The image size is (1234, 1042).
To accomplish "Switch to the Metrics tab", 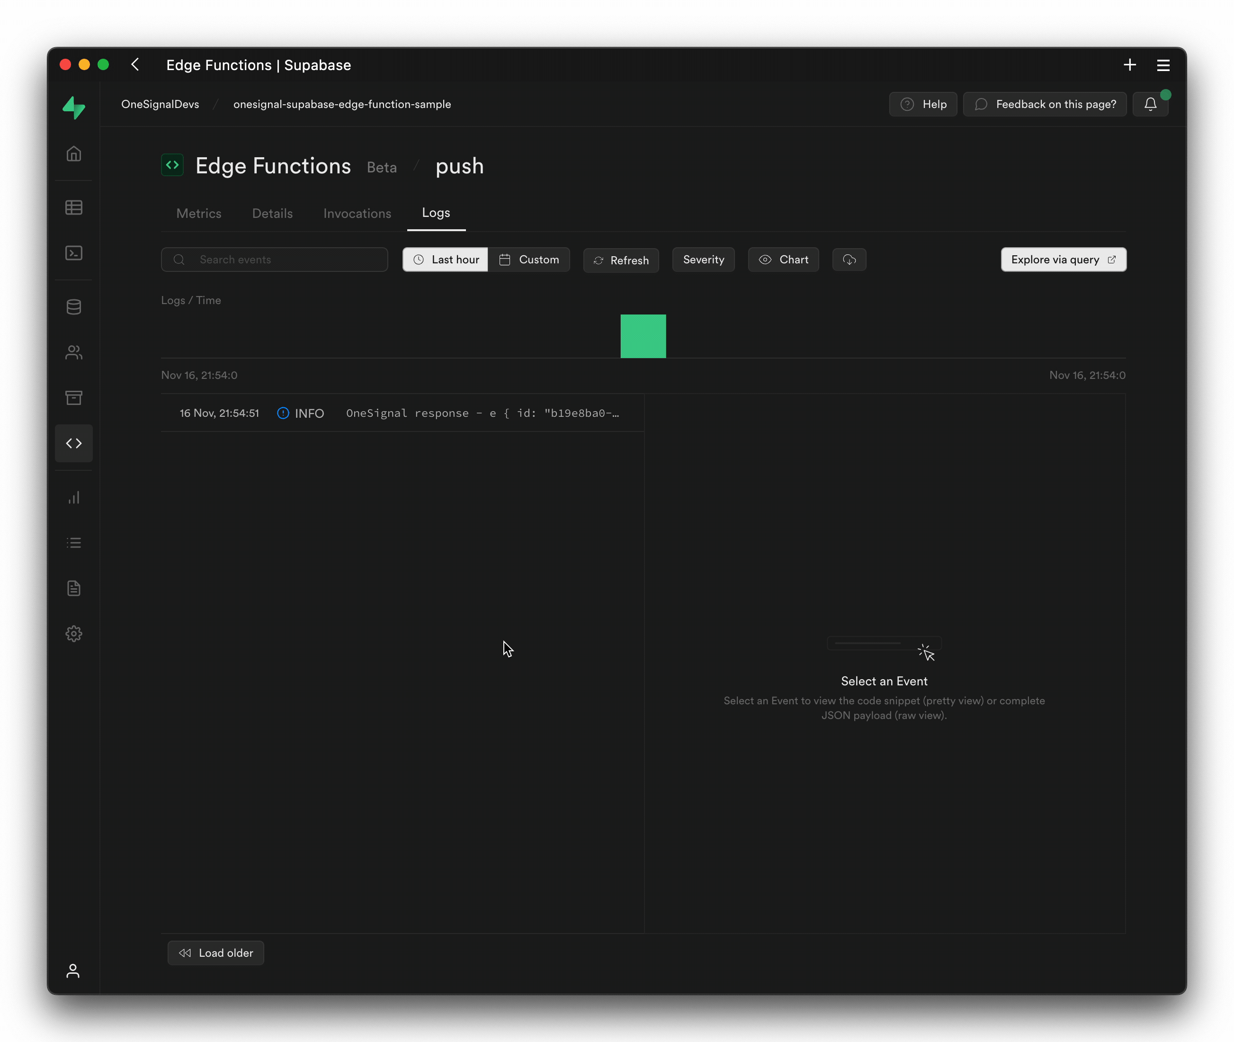I will pos(199,213).
